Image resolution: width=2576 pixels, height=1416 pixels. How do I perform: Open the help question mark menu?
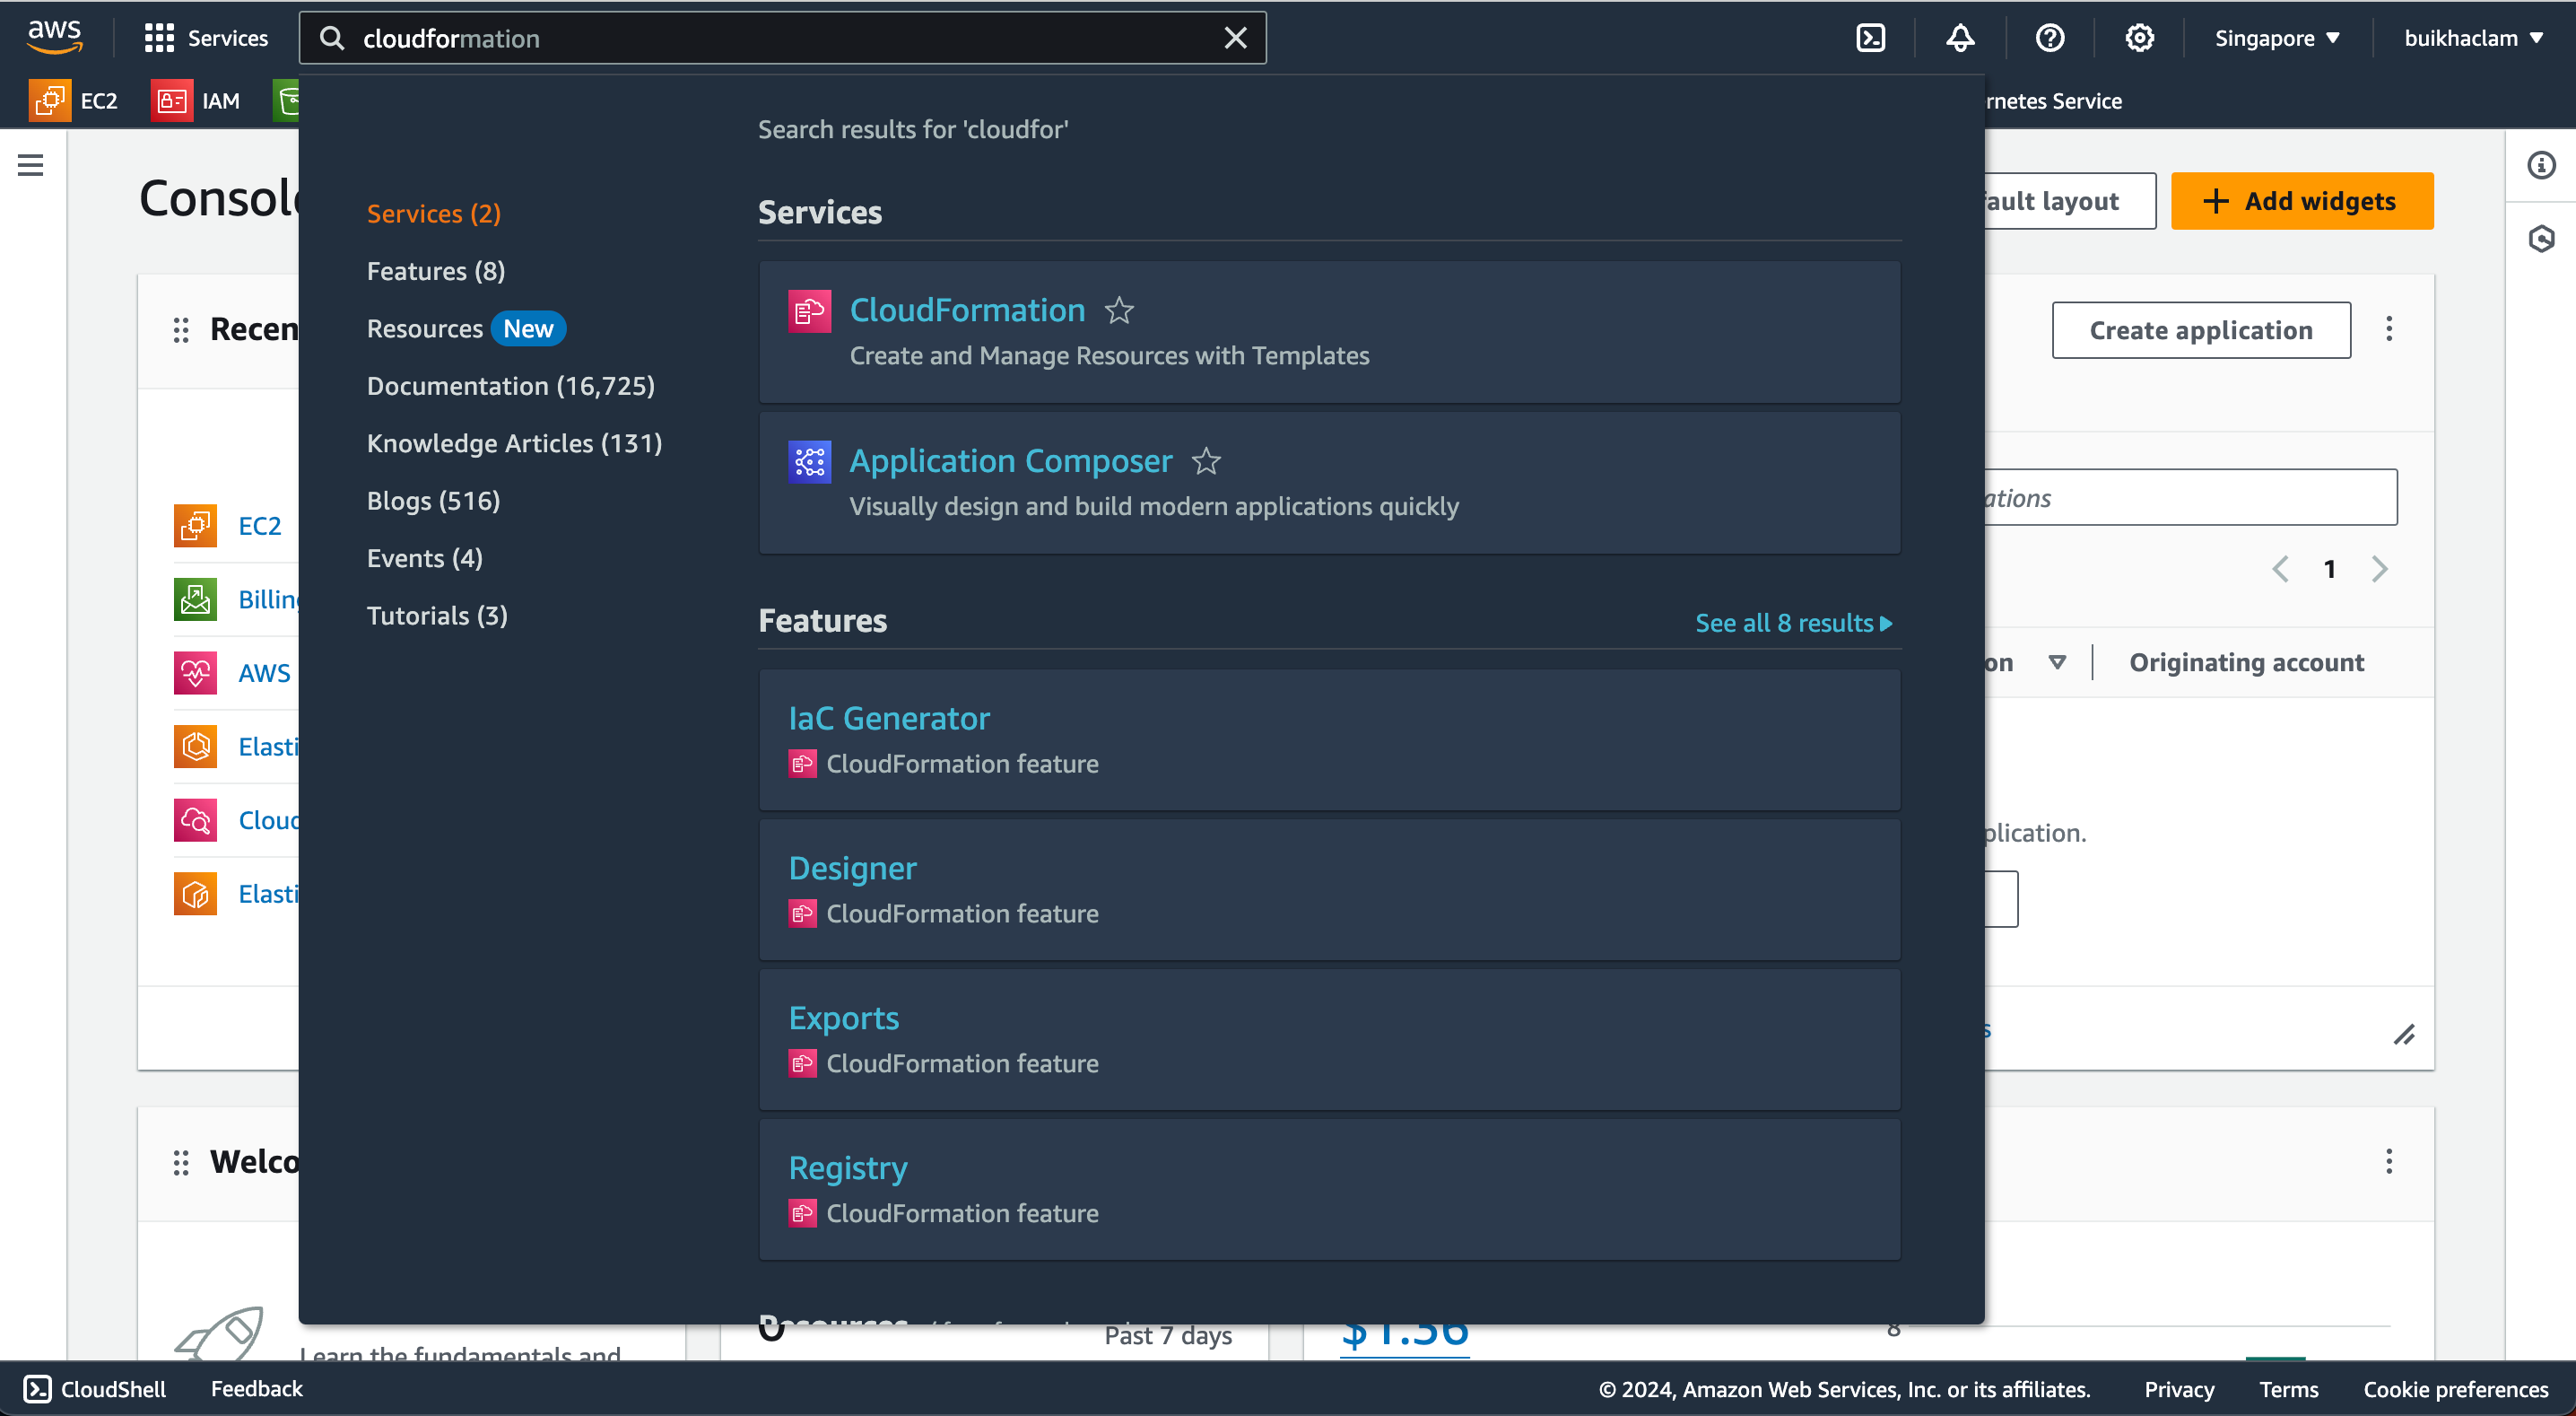tap(2049, 38)
